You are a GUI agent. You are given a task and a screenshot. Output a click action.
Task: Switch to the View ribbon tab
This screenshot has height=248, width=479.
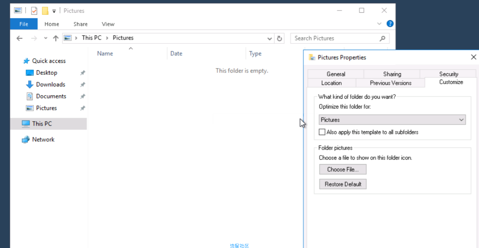108,24
